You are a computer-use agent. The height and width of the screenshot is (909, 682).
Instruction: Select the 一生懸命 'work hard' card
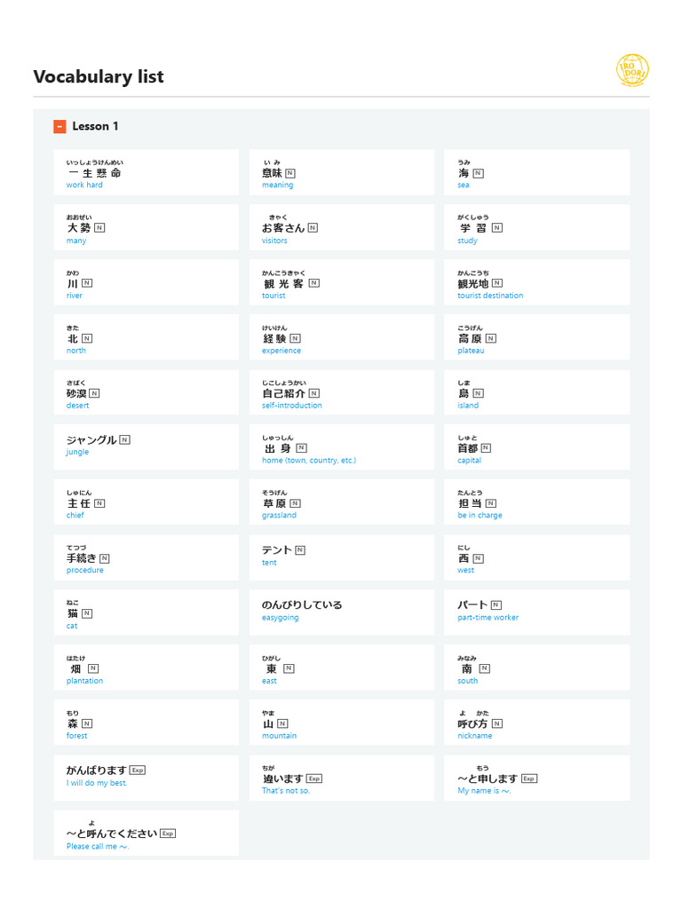146,172
